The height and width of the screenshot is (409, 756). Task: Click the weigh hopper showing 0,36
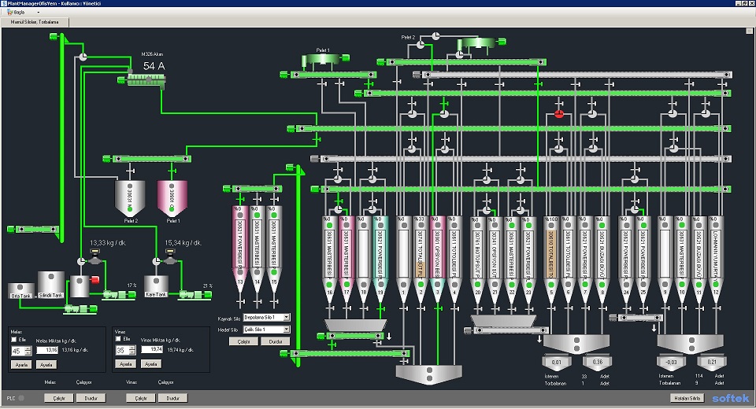(x=598, y=363)
